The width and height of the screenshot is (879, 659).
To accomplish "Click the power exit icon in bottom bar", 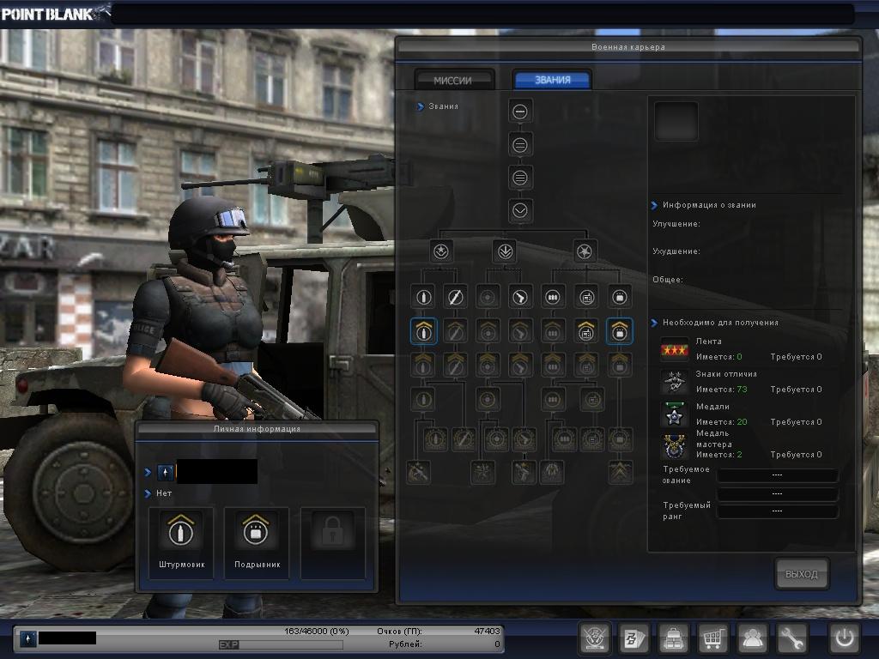I will click(844, 638).
